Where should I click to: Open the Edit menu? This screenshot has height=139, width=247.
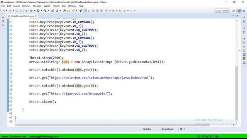click(x=9, y=6)
